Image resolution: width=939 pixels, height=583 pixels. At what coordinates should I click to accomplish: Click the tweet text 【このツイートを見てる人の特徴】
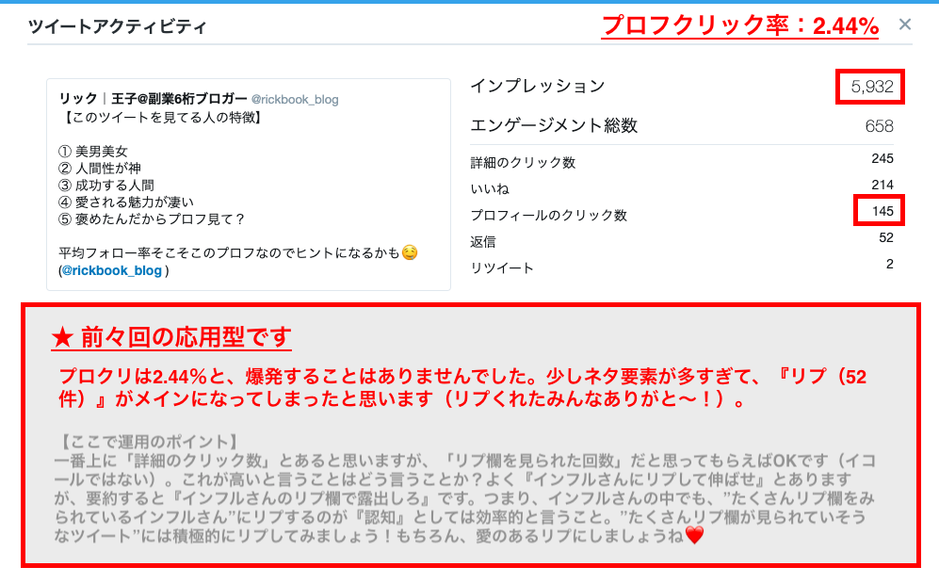162,118
